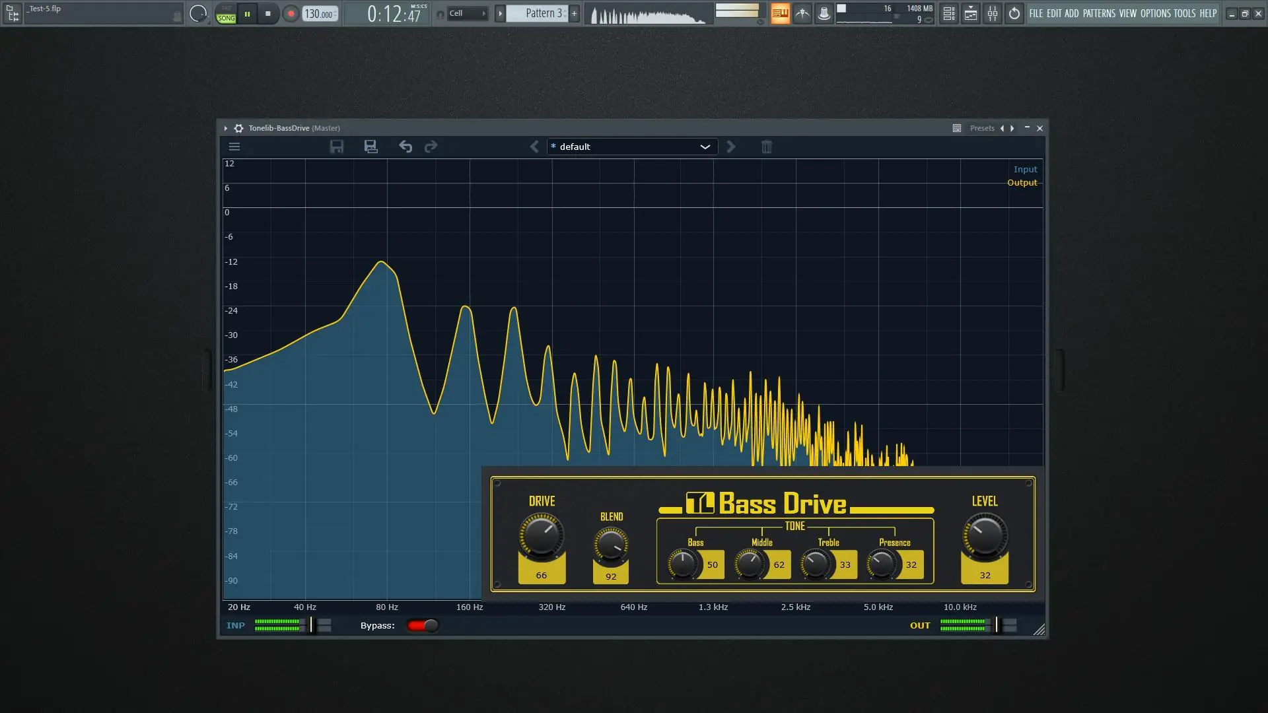Expand the Presets menu in title bar

pyautogui.click(x=981, y=128)
